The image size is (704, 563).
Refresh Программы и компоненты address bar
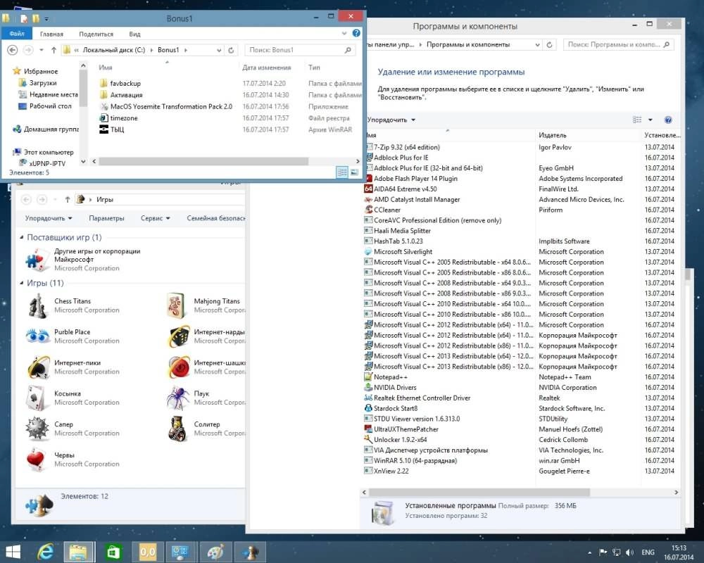[x=549, y=45]
